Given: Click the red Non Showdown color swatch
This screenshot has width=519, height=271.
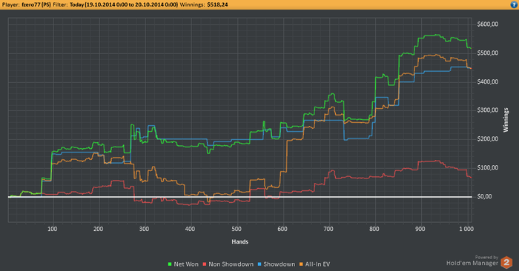Looking at the screenshot, I should point(205,264).
